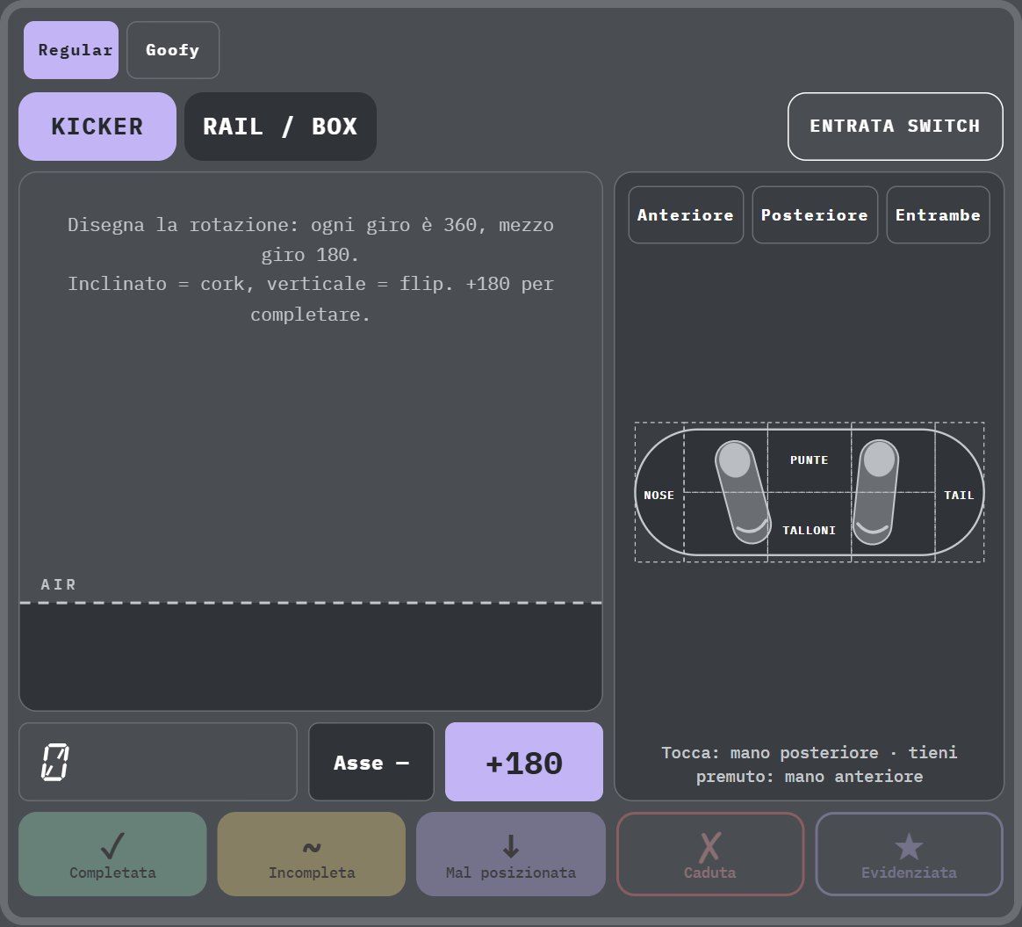The width and height of the screenshot is (1022, 927).
Task: Click the down arrow icon on Mal posizionata
Action: point(511,845)
